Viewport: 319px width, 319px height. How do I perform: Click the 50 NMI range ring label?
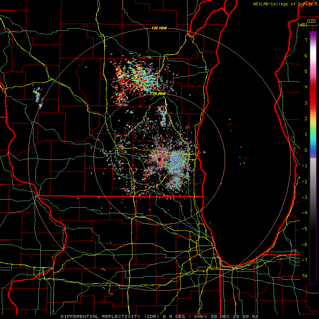tap(159, 94)
